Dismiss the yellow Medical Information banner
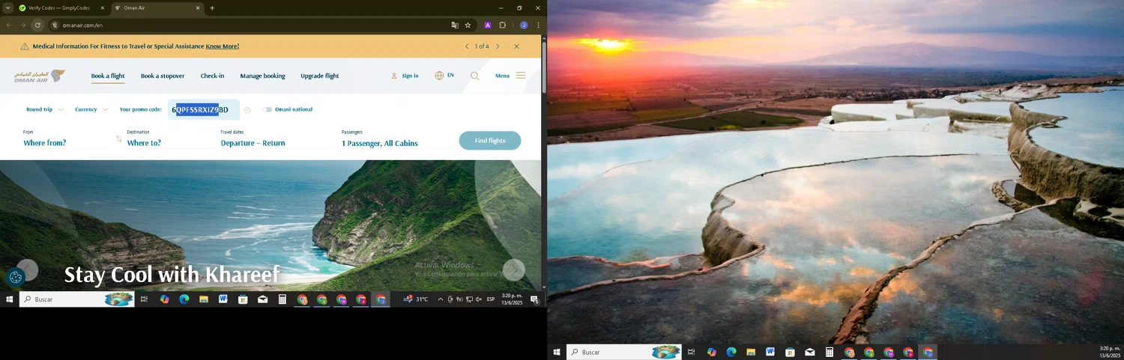Viewport: 1124px width, 360px height. click(516, 46)
